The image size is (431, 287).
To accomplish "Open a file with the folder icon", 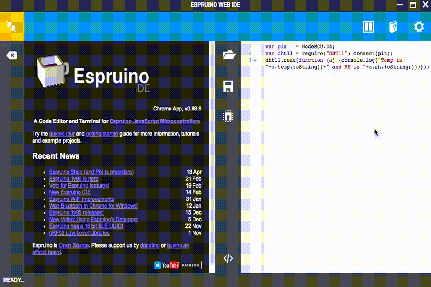I will point(229,55).
